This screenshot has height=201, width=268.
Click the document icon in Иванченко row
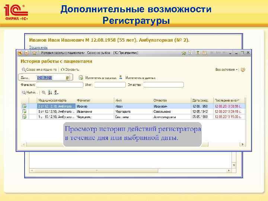[x=24, y=111]
